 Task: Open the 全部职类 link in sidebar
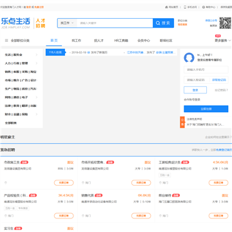click(11, 123)
